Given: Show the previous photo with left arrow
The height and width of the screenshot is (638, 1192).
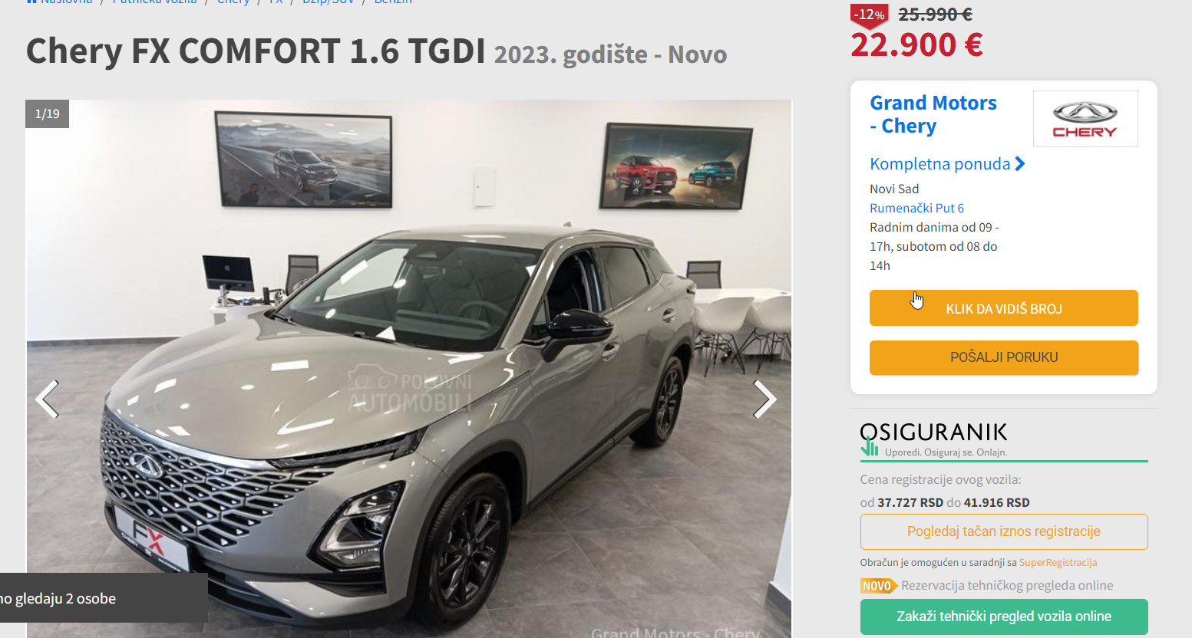Looking at the screenshot, I should click(x=47, y=399).
